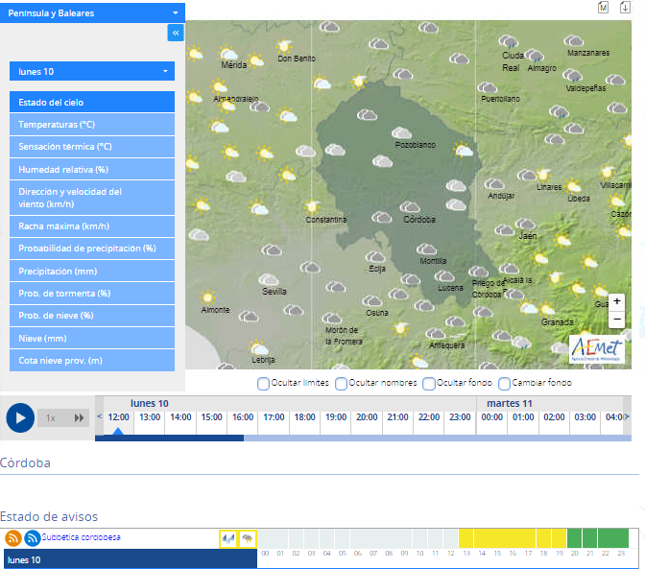Screen dimensions: 645x569
Task: Click the M icon above the map
Action: [603, 8]
